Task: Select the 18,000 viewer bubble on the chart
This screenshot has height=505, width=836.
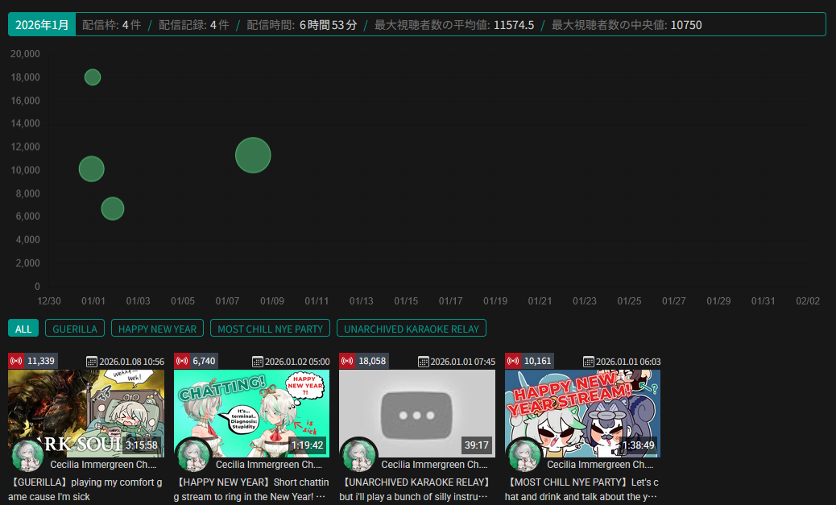Action: (93, 77)
